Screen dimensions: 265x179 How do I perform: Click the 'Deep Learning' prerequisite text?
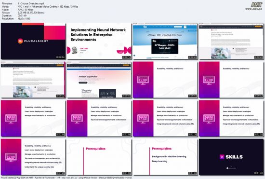[x=159, y=161]
